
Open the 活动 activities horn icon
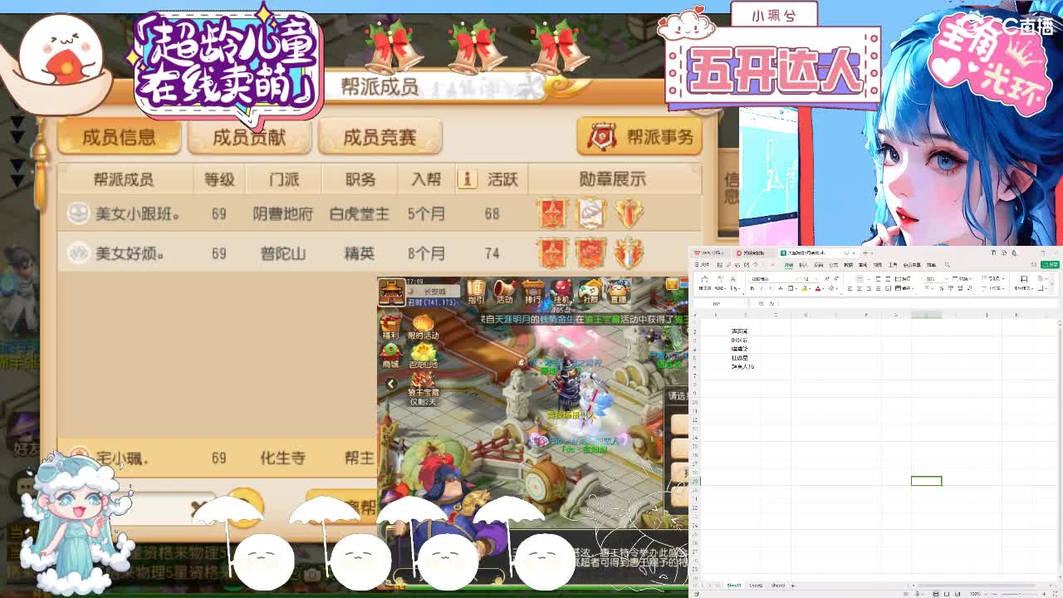pyautogui.click(x=504, y=292)
